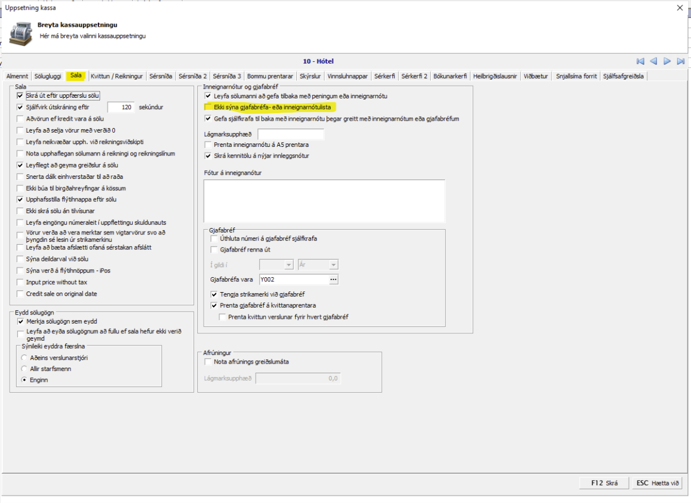This screenshot has width=691, height=503.
Task: Go to next record arrow
Action: coord(667,61)
